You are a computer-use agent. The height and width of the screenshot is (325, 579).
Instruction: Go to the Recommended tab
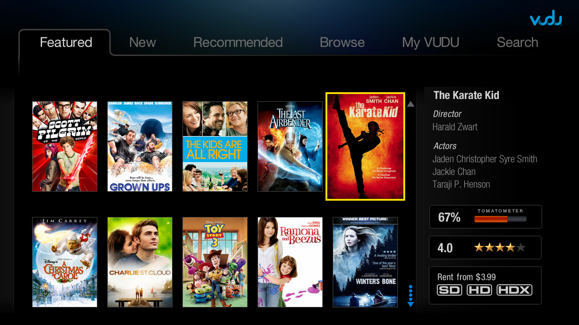click(238, 42)
